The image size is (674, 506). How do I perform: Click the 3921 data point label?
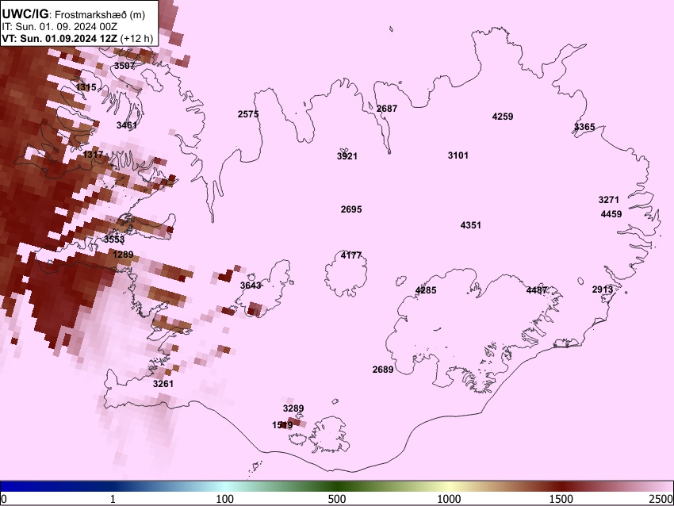point(347,156)
